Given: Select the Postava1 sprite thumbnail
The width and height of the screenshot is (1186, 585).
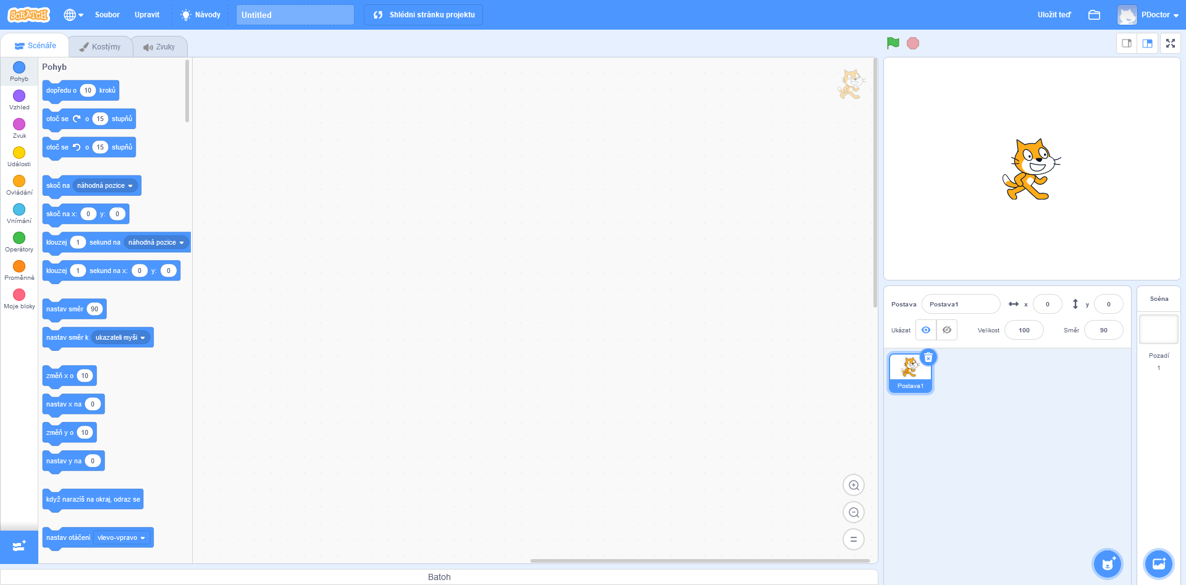Looking at the screenshot, I should coord(910,372).
